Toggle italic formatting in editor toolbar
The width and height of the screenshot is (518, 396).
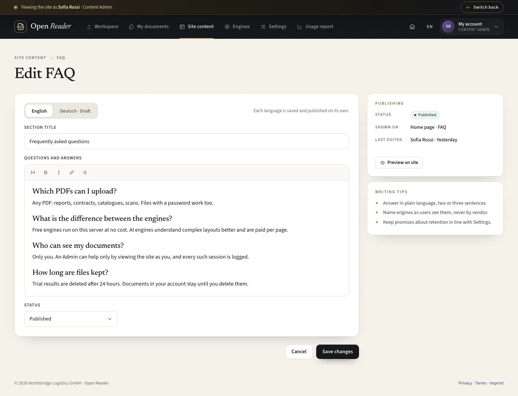[x=59, y=173]
